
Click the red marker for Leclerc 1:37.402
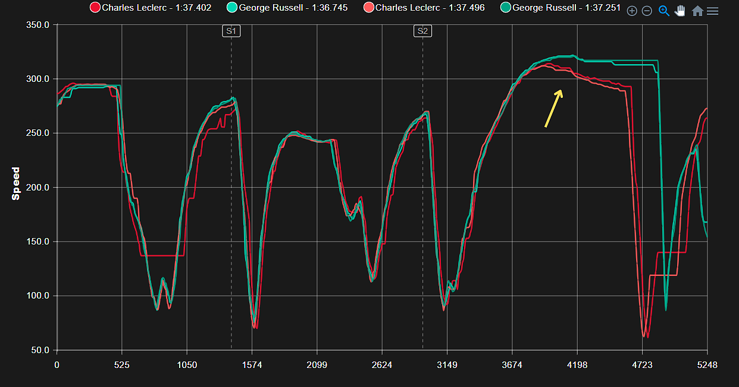[x=95, y=8]
